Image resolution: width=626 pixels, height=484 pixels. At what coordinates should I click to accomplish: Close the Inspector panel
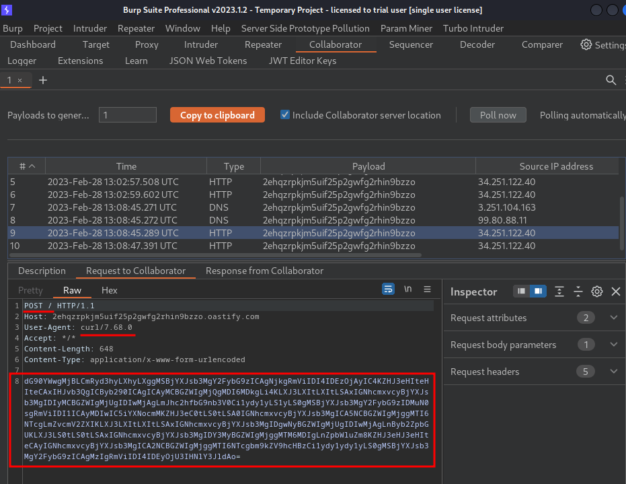616,291
